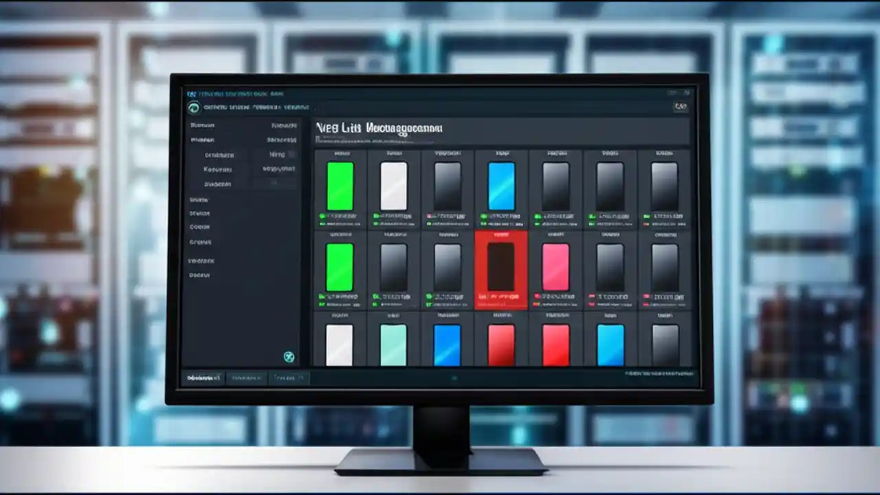This screenshot has height=495, width=880.
Task: Click the application logo in the top toolbar
Action: coord(193,107)
